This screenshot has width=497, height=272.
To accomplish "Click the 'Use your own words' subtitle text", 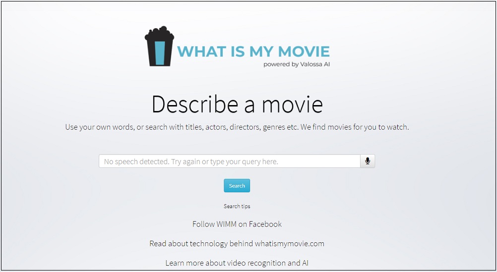I will tap(237, 127).
